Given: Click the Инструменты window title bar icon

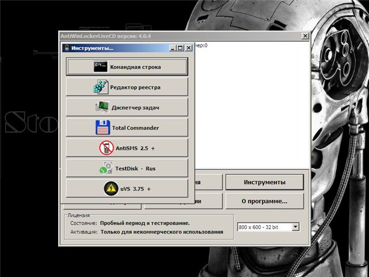Looking at the screenshot, I should pos(66,48).
